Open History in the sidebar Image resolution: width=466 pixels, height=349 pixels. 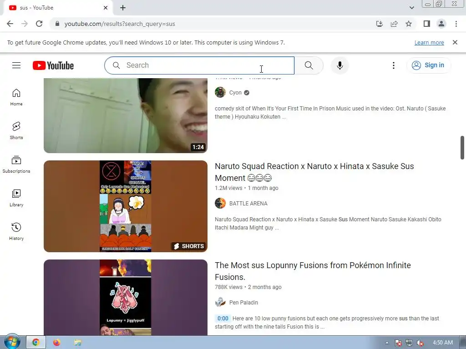[16, 231]
